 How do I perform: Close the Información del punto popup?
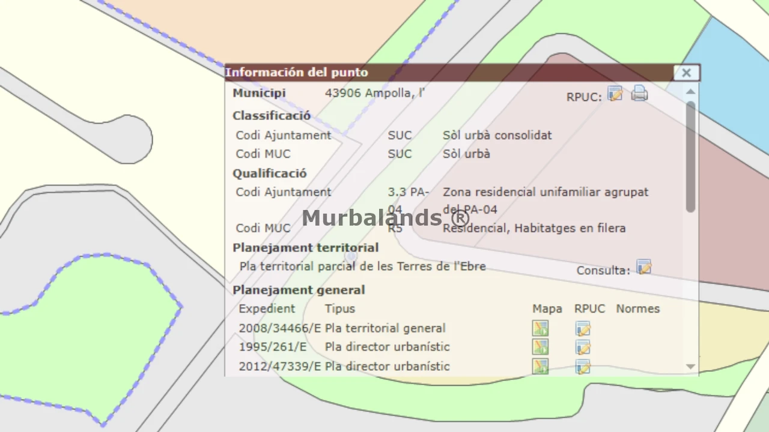pyautogui.click(x=686, y=73)
